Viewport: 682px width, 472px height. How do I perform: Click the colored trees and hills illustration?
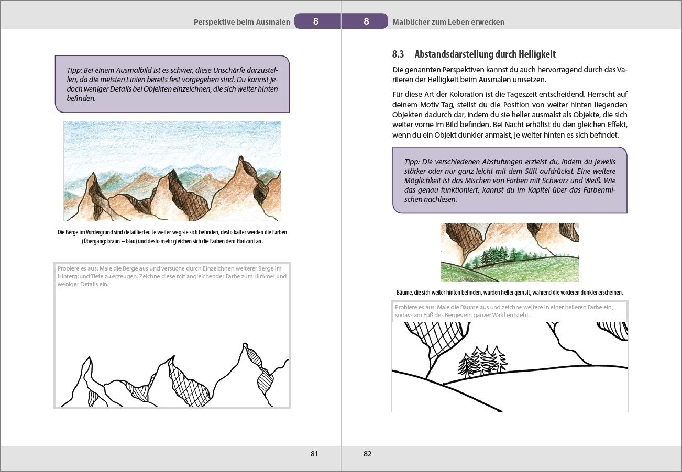[x=509, y=252]
